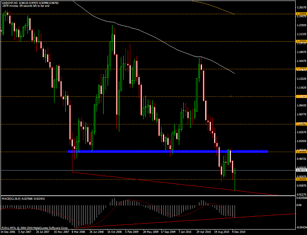
Task: Click the 1.08420 price scale label
Action: (x=302, y=105)
